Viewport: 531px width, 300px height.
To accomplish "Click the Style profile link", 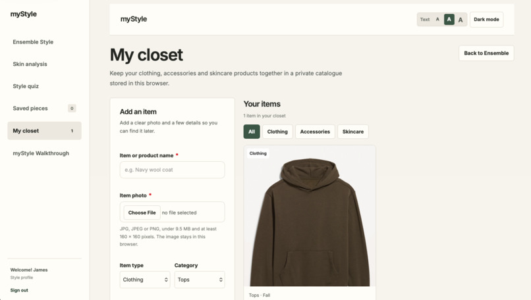I will click(x=22, y=278).
